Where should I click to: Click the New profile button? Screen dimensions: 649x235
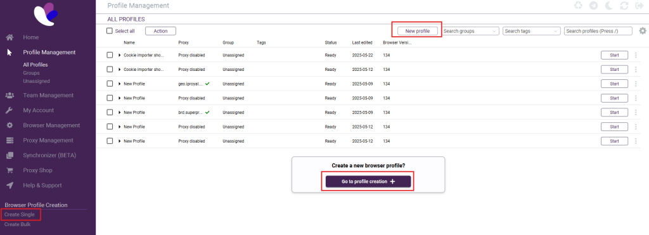pyautogui.click(x=417, y=31)
